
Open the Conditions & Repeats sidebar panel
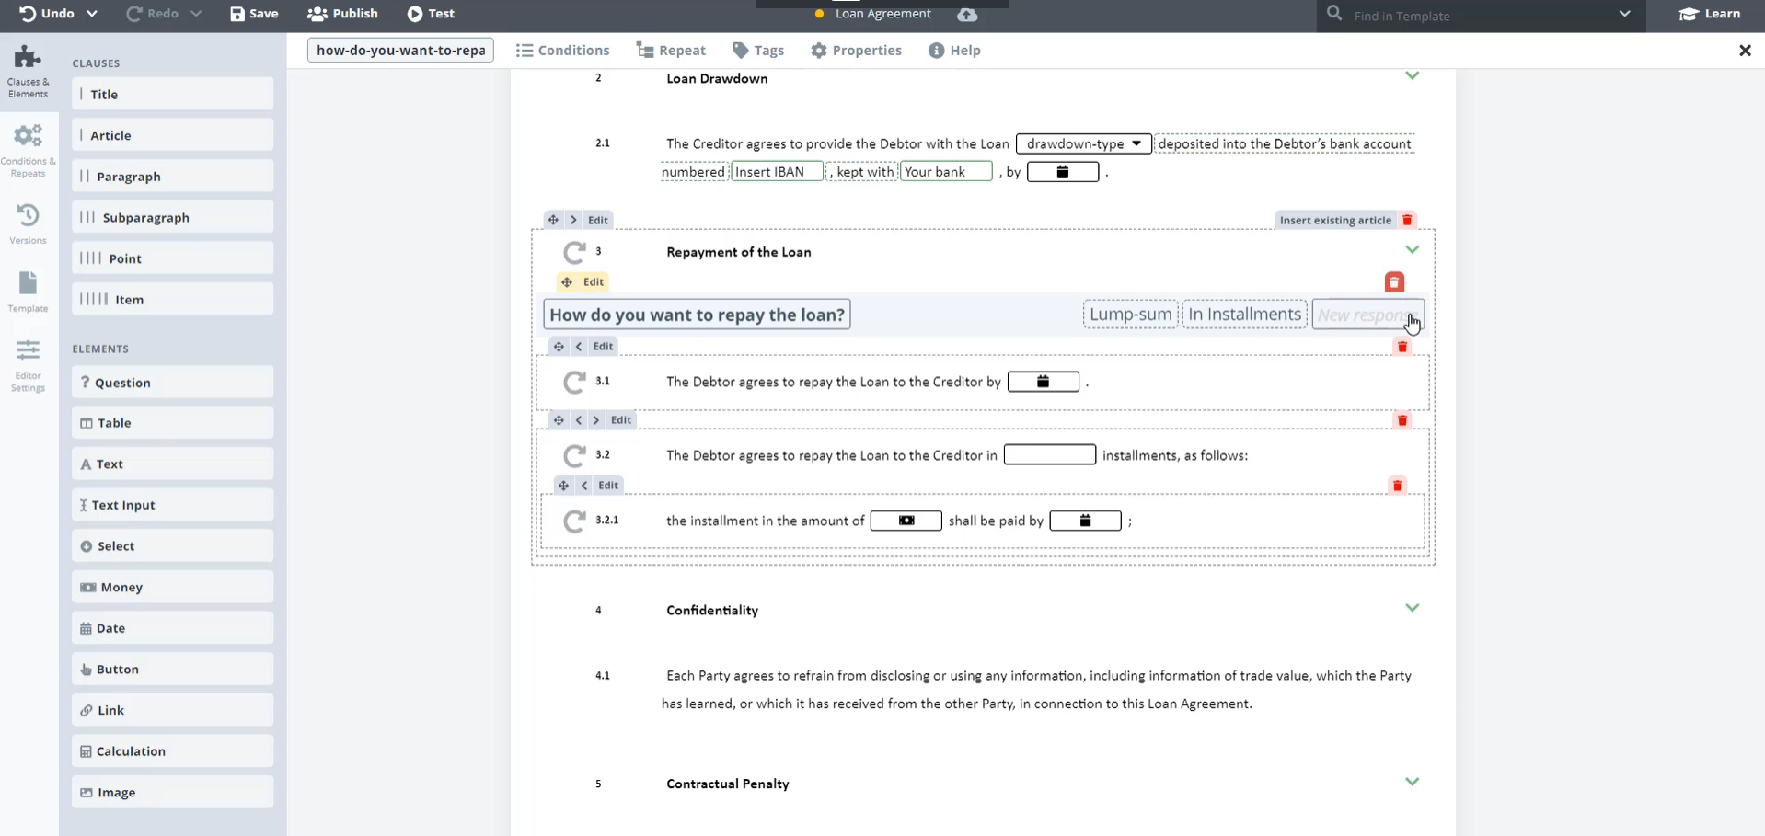tap(28, 150)
